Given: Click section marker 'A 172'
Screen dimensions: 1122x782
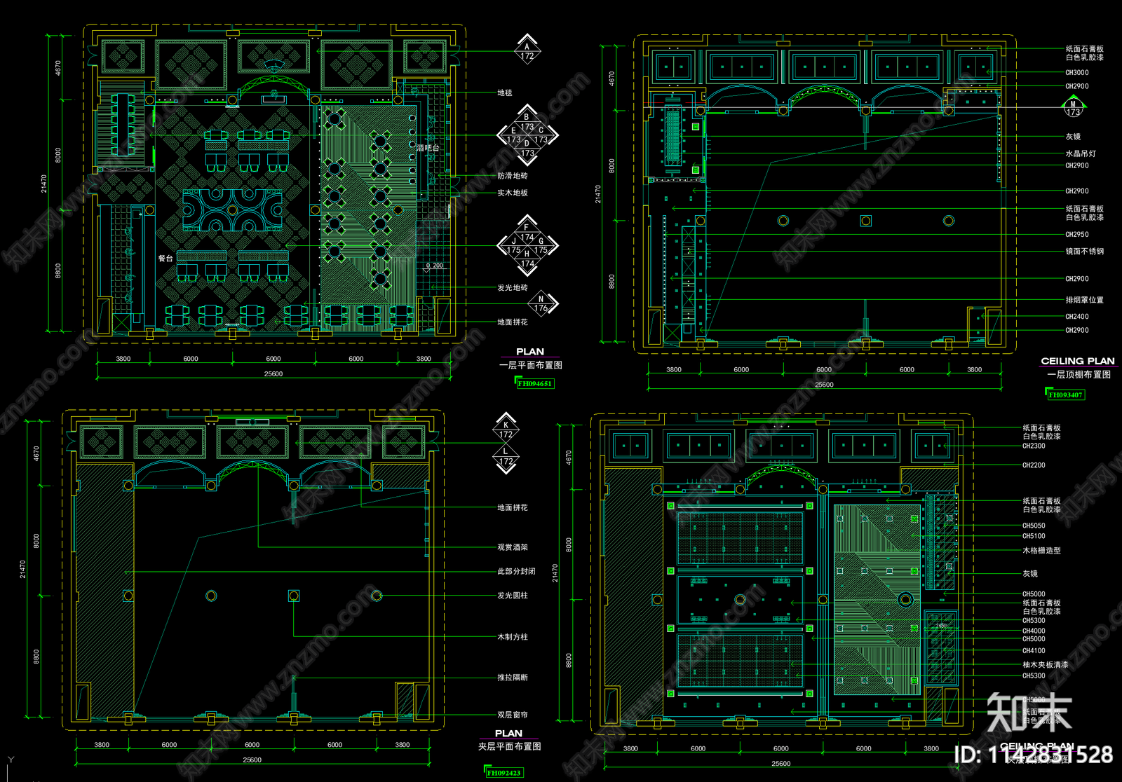Looking at the screenshot, I should [x=527, y=50].
